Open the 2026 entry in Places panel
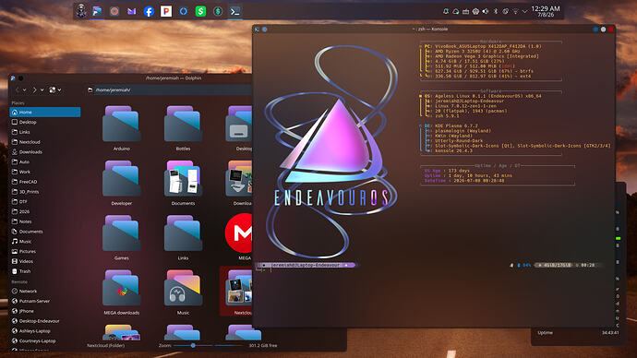 (44, 211)
